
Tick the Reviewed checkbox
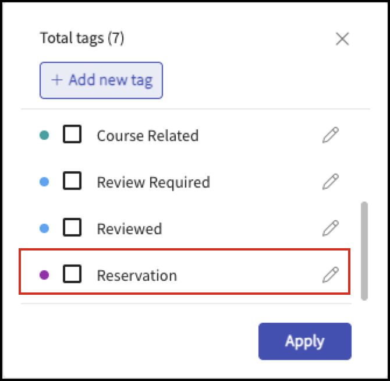click(x=72, y=227)
